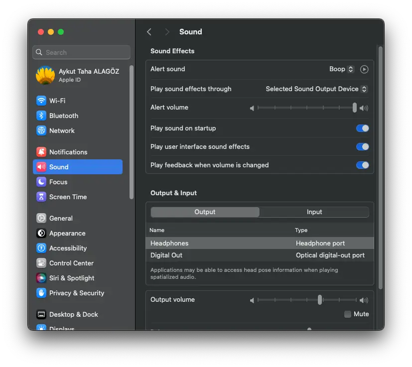Screen dimensions: 412x367
Task: Toggle Play user interface sound effects
Action: coord(362,146)
